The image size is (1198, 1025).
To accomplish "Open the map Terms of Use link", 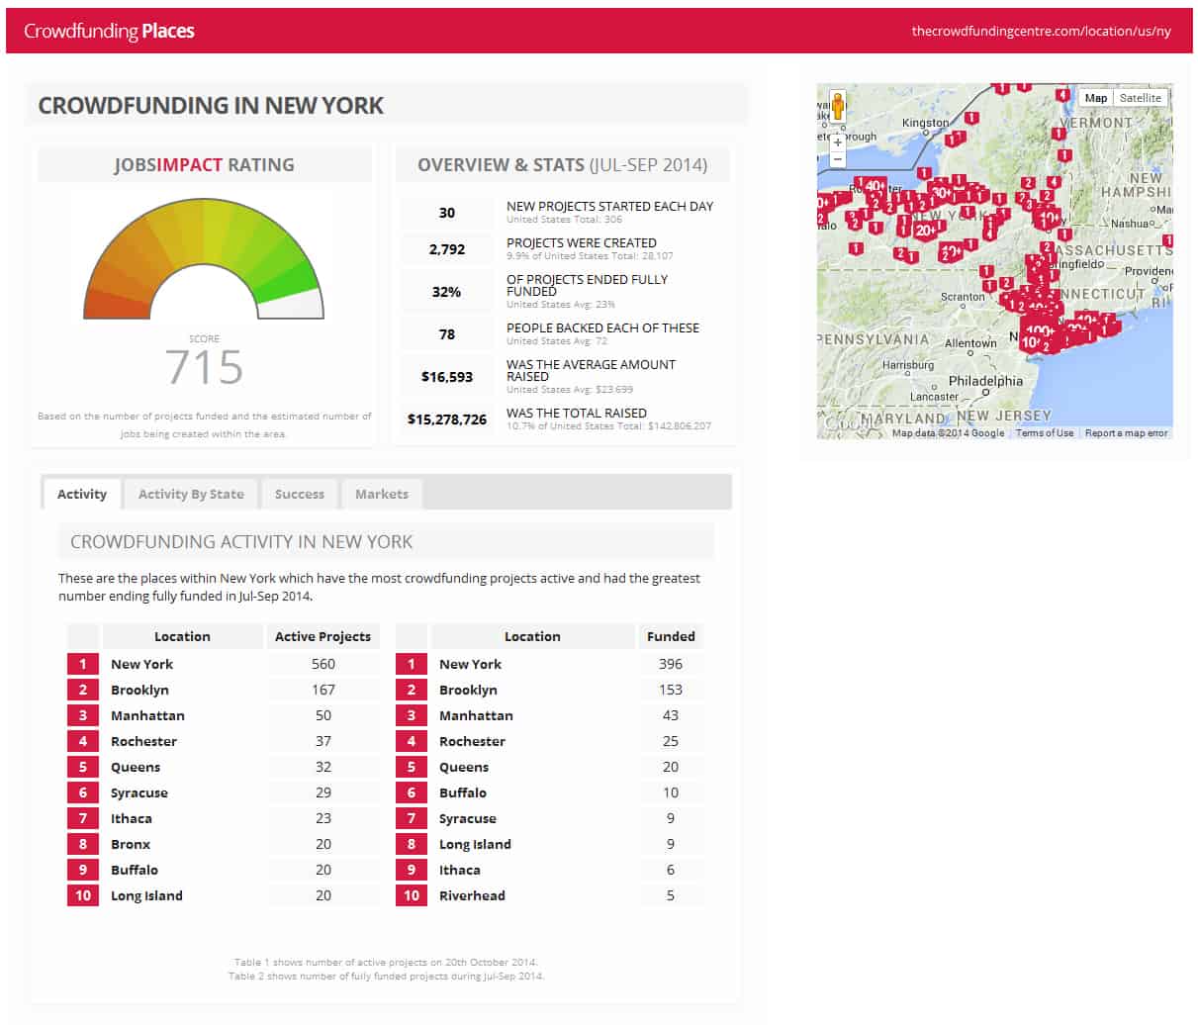I will [1044, 433].
